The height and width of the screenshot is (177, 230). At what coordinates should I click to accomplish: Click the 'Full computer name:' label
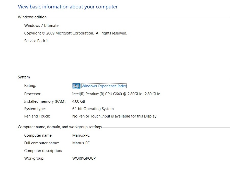(x=41, y=143)
